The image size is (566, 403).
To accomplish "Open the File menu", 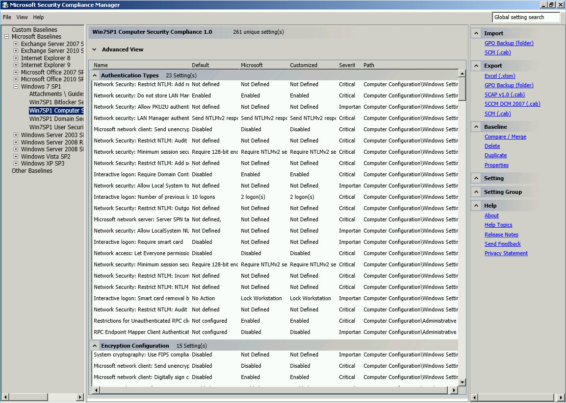I will click(x=7, y=17).
